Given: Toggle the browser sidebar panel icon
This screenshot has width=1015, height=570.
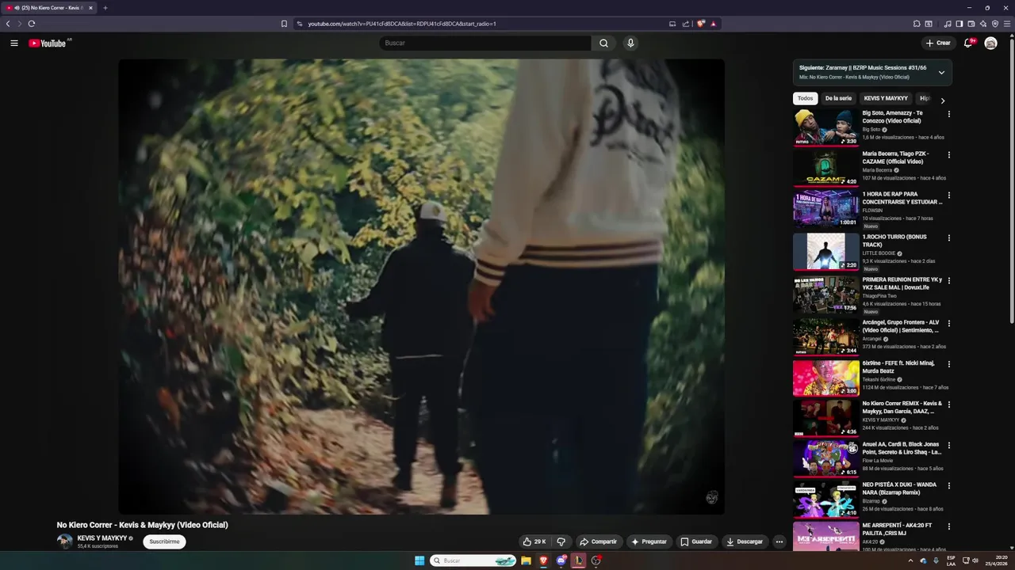Looking at the screenshot, I should [x=959, y=24].
